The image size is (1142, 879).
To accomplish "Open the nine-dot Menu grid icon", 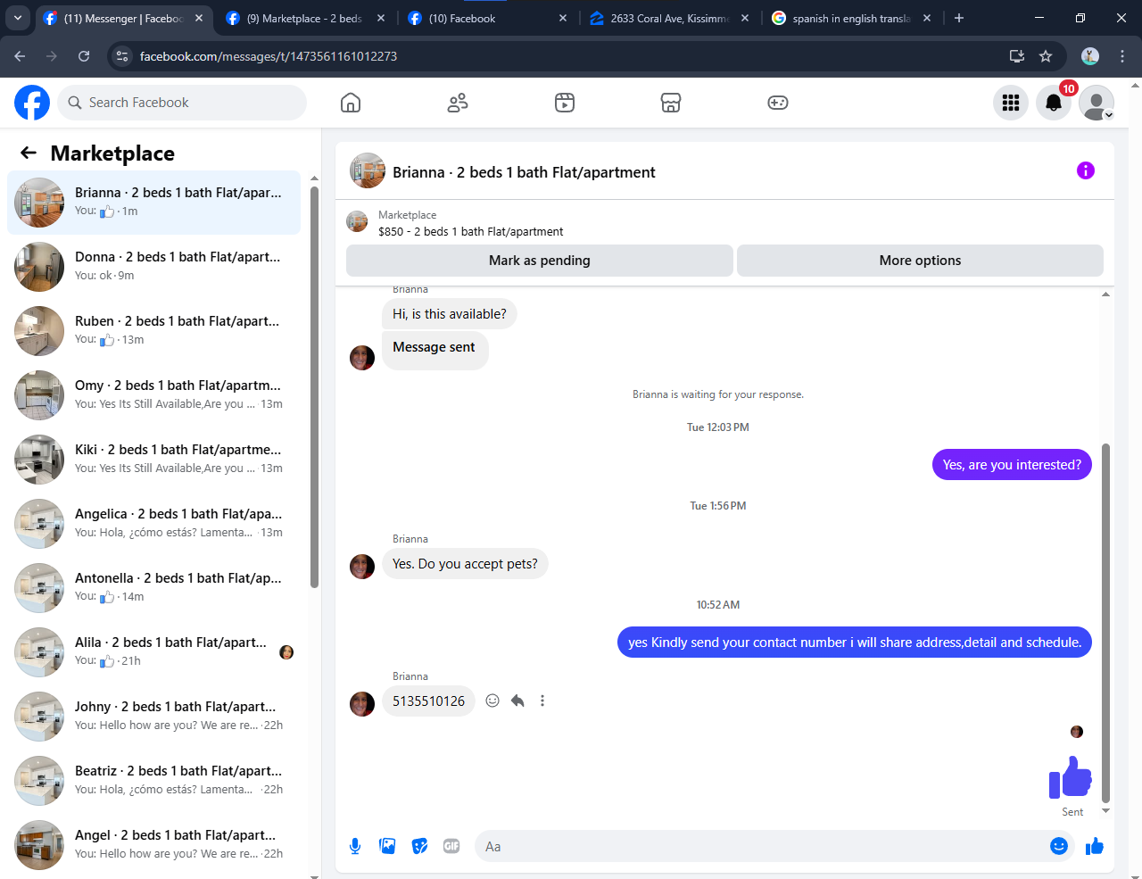I will pyautogui.click(x=1011, y=103).
